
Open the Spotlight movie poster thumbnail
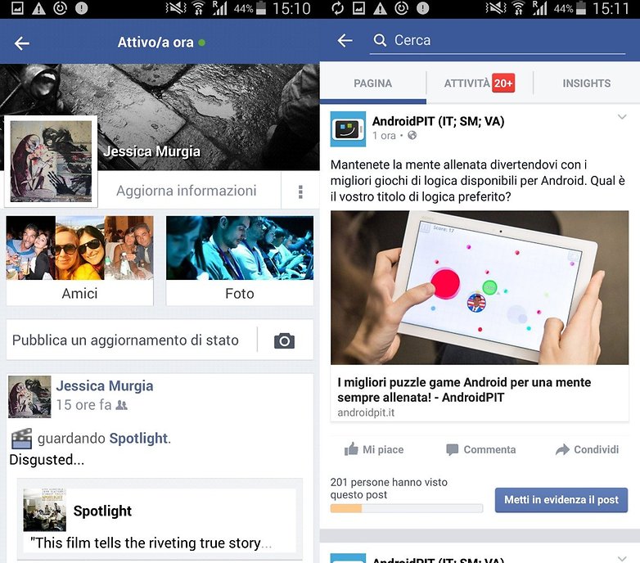coord(44,510)
